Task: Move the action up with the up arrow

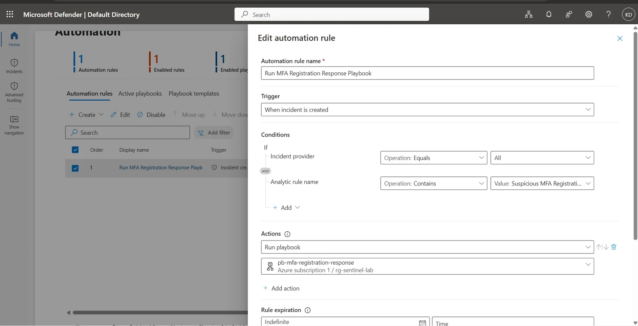Action: coord(599,247)
